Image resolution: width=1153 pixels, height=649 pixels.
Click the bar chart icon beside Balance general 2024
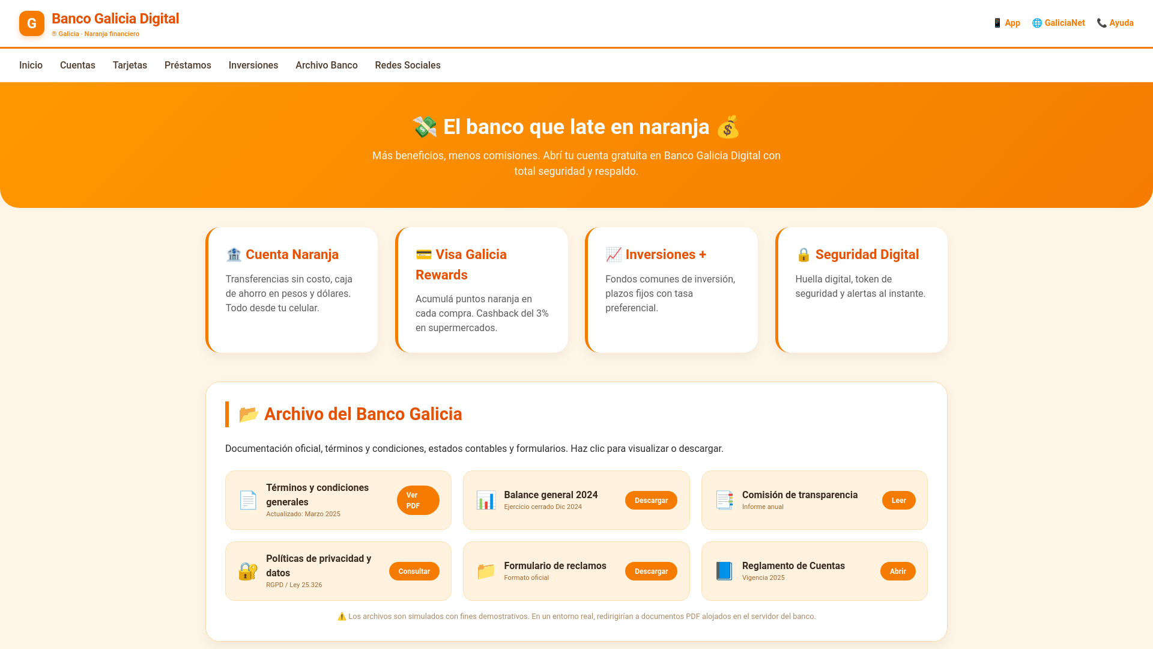tap(486, 500)
